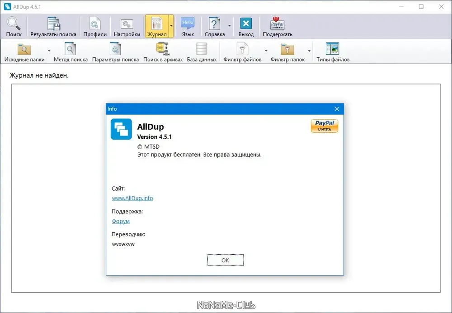Expand the Фильтр файлов dropdown arrow
Screen dimensions: 452x313
(x=266, y=51)
